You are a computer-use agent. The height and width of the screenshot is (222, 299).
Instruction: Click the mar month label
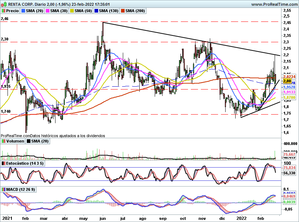click(44, 218)
